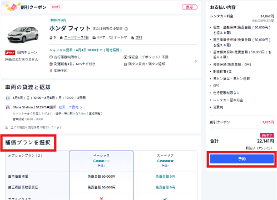This screenshot has width=277, height=200.
Task: Click 走行距離制限なし in the payment list
Action: point(226,93)
